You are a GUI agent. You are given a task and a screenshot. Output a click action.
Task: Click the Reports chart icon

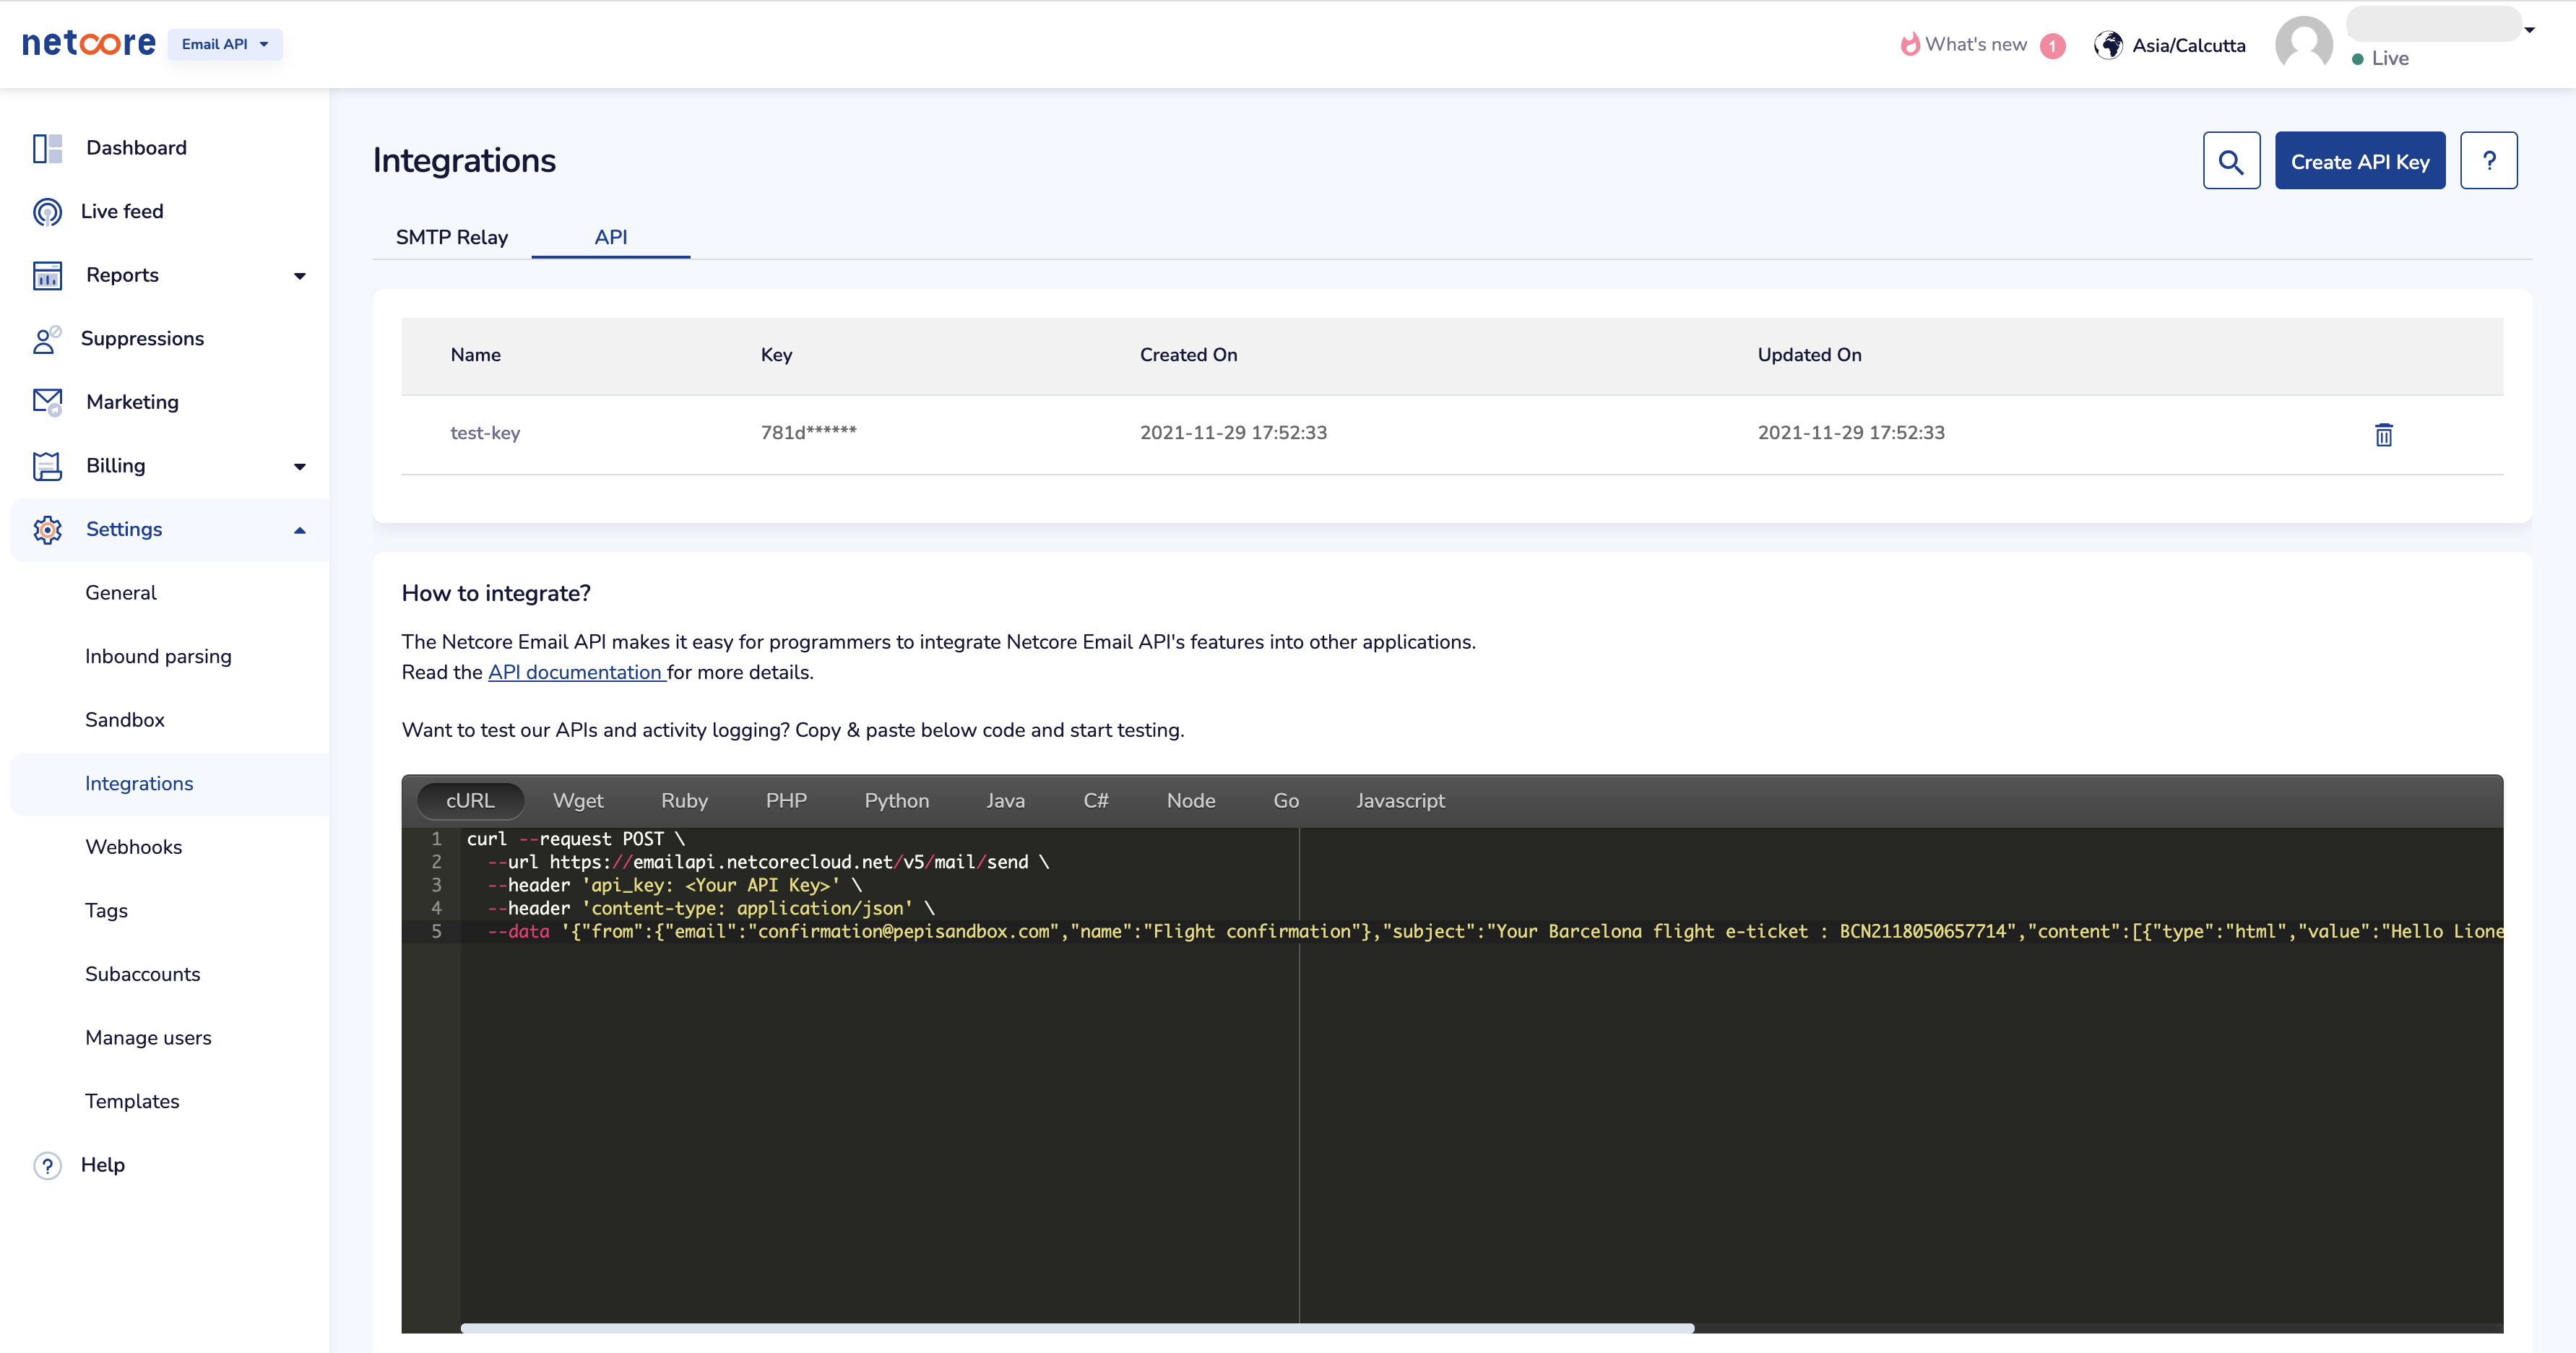pos(47,275)
